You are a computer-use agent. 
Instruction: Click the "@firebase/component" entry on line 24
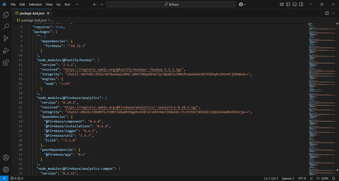click(73, 122)
